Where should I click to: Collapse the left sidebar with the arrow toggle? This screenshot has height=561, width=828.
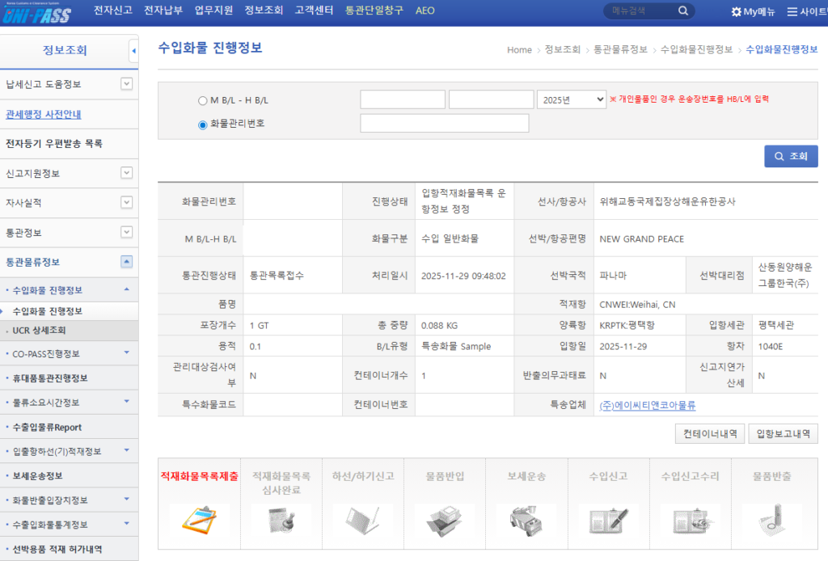click(133, 51)
